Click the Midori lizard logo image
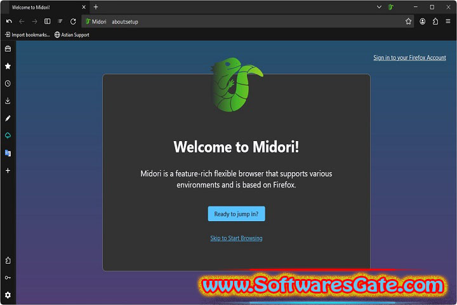457x305 pixels. 237,85
